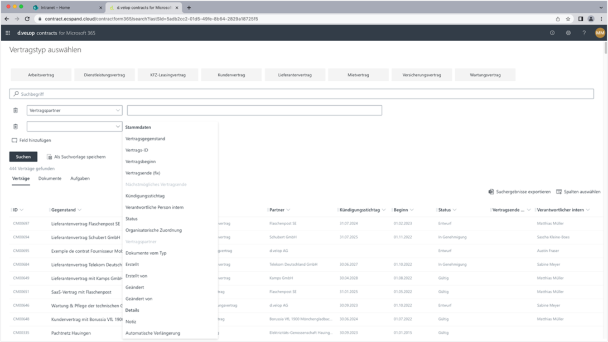Open the MM user avatar menu
This screenshot has width=608, height=342.
[600, 33]
